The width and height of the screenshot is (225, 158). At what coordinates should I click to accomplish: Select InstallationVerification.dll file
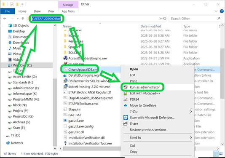86,138
